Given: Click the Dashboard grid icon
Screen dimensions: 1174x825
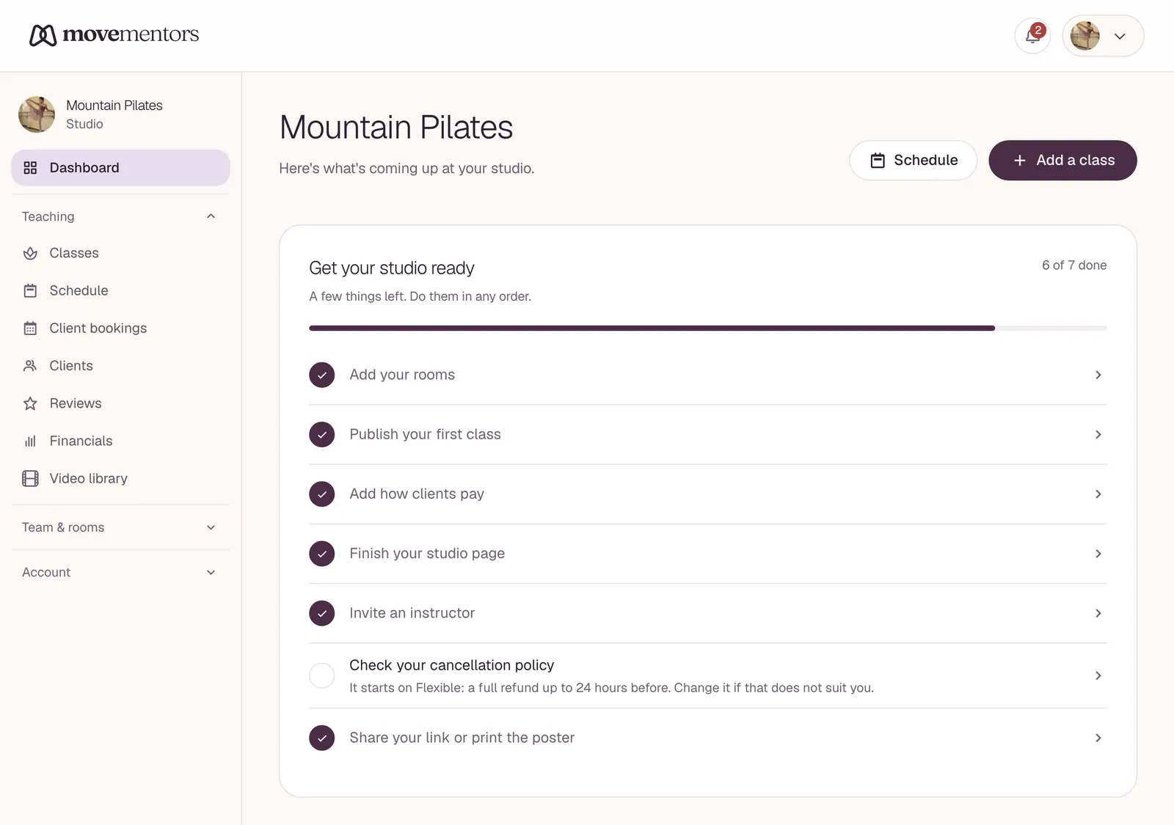Looking at the screenshot, I should [30, 168].
